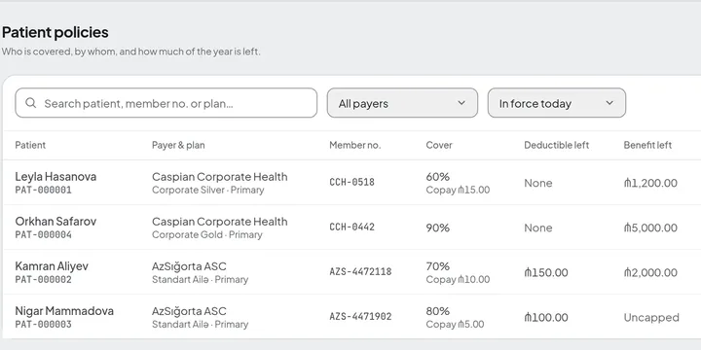Screen dimensions: 701x350
Task: Click Corporate Gold · Primary plan text
Action: 207,235
